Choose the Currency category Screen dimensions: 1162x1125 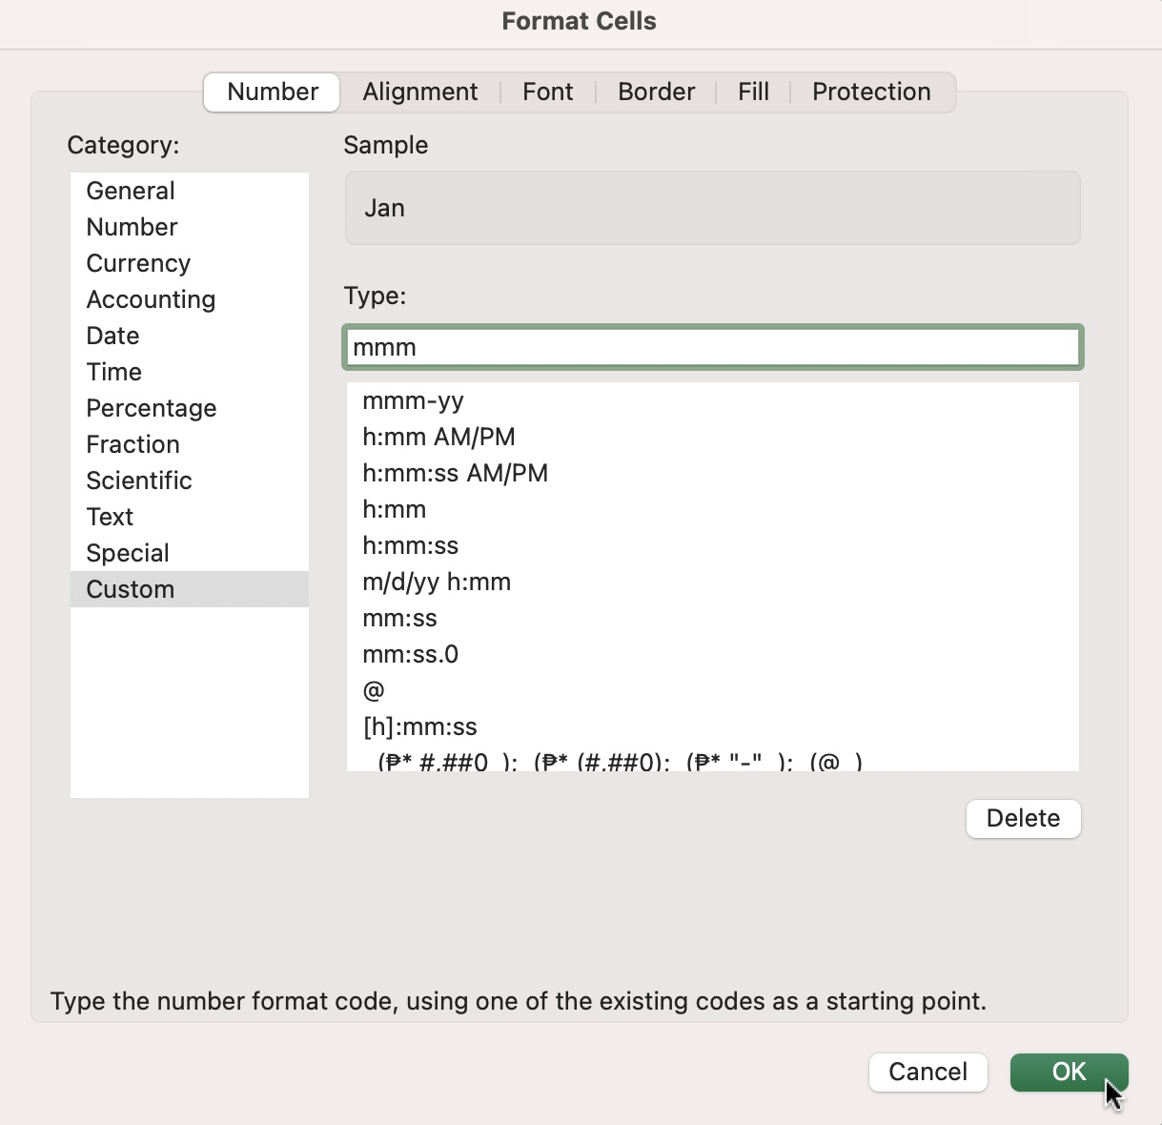click(190, 263)
